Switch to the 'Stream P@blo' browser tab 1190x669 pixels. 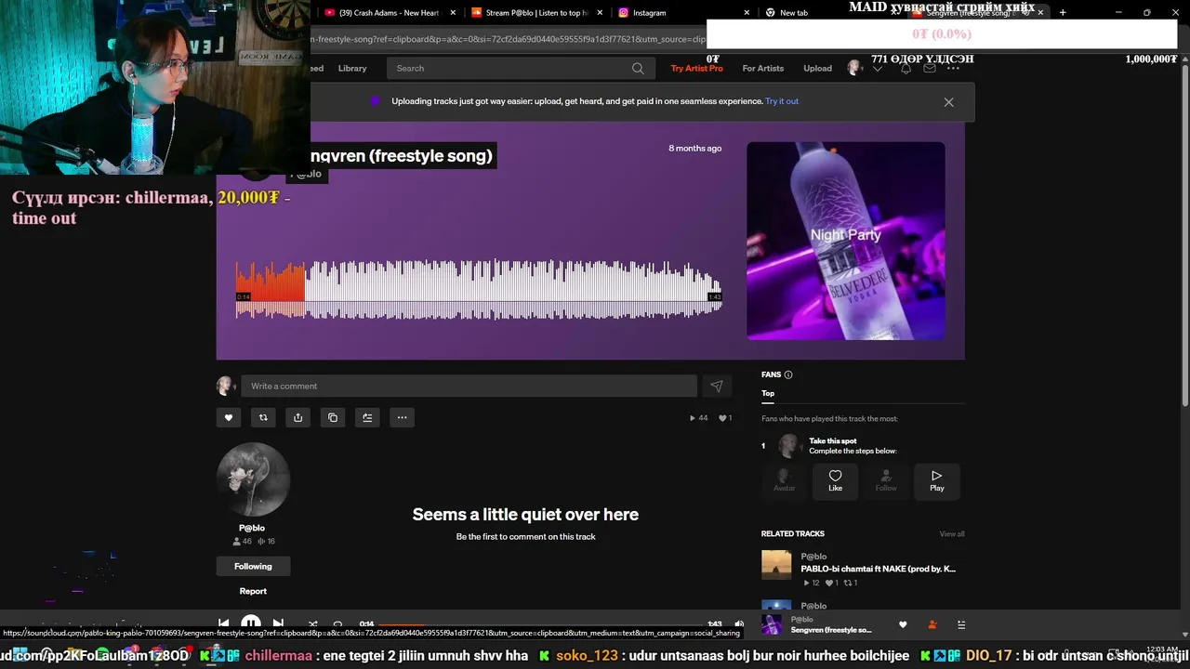tap(536, 13)
